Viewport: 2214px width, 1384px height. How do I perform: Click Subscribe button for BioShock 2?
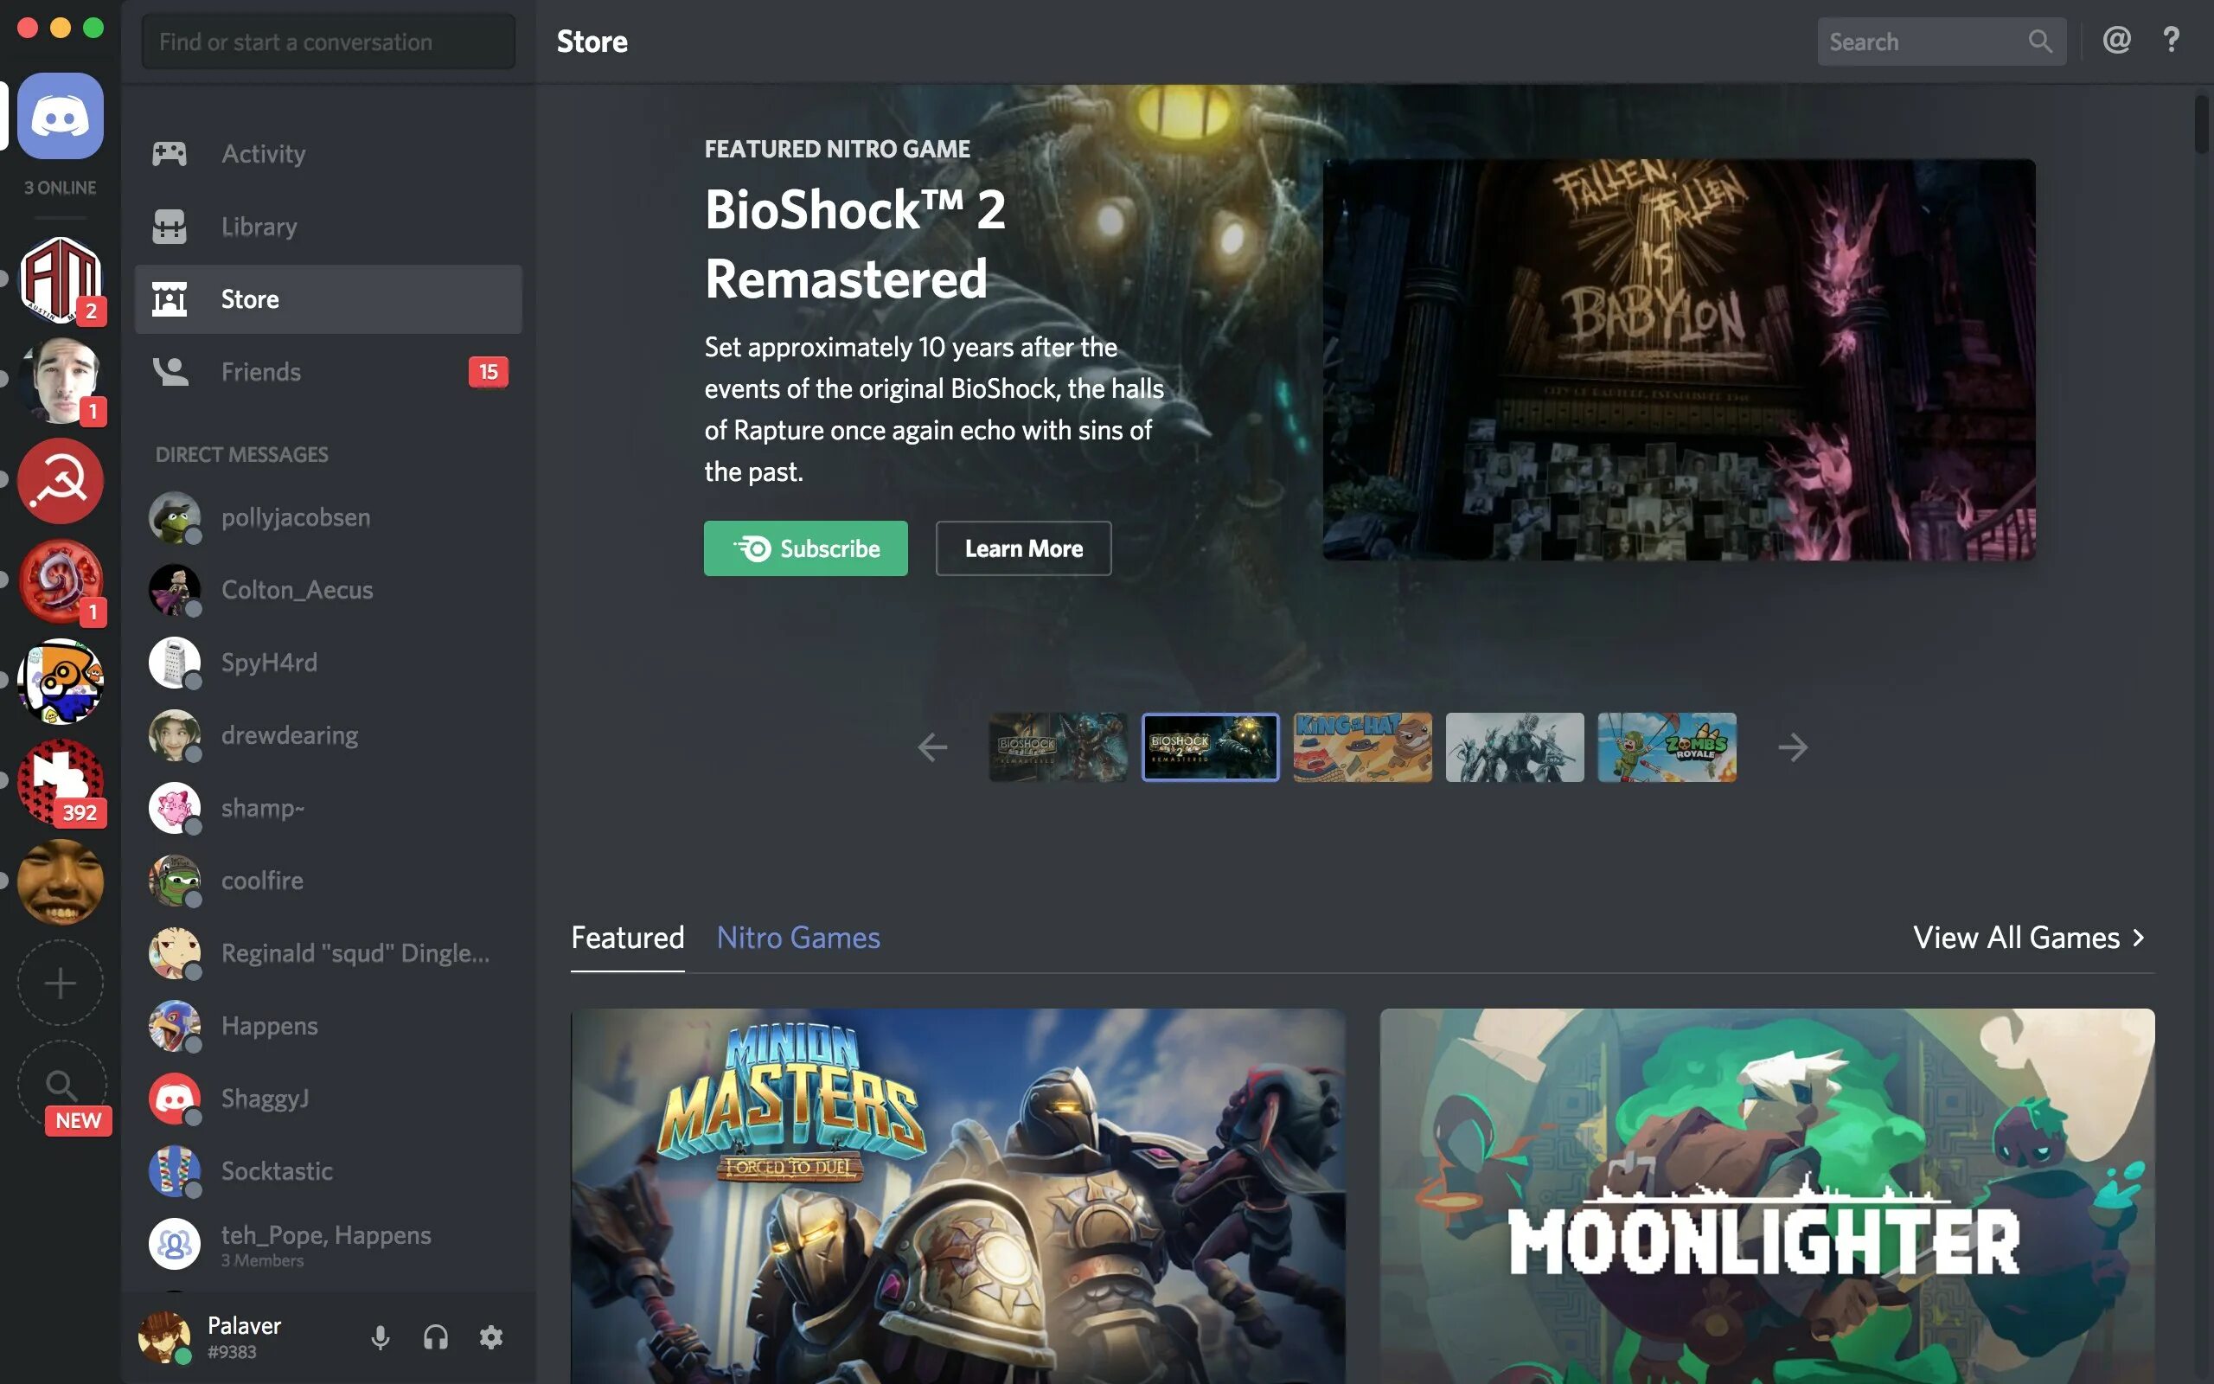(805, 547)
